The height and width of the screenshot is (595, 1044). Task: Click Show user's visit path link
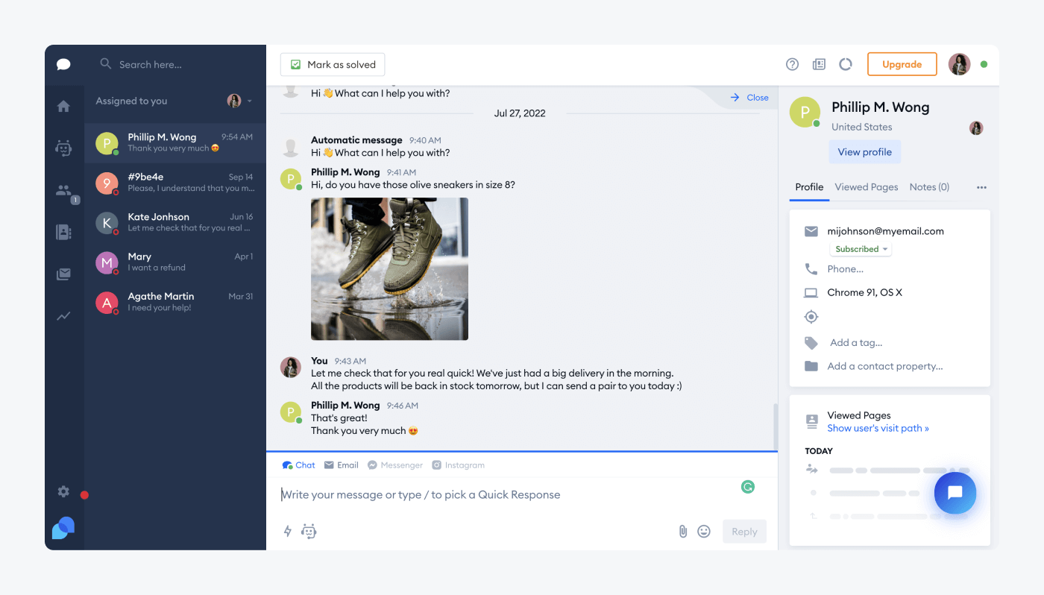878,427
